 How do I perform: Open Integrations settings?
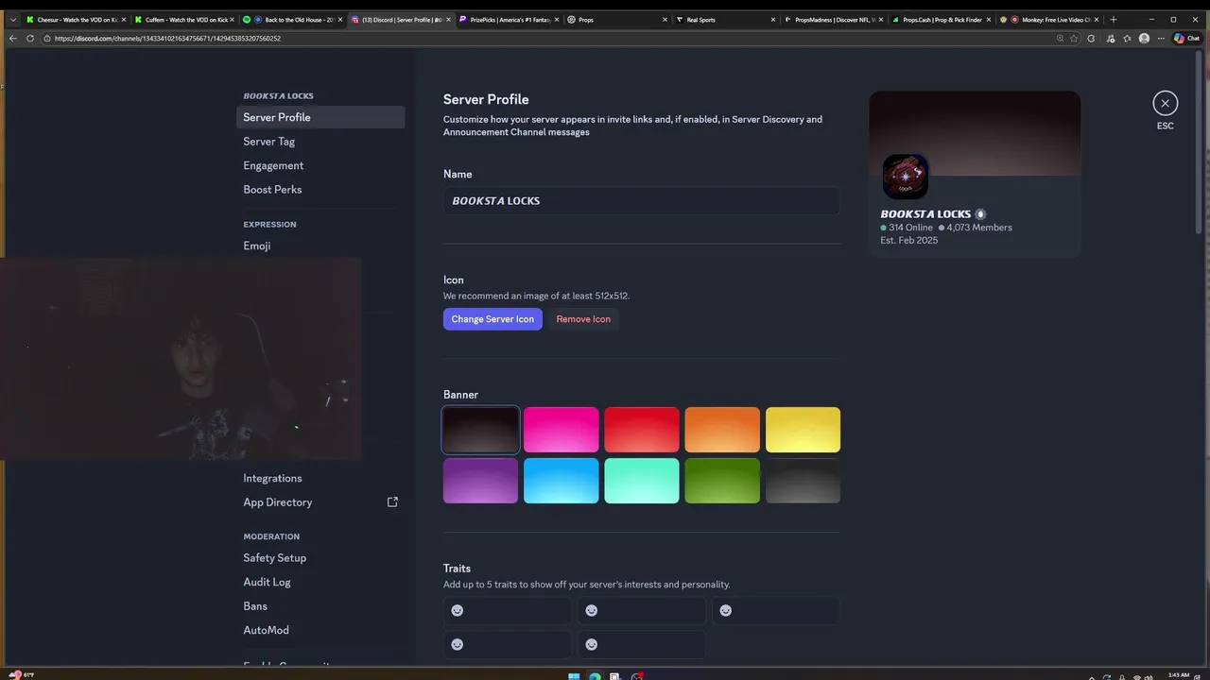[320, 478]
